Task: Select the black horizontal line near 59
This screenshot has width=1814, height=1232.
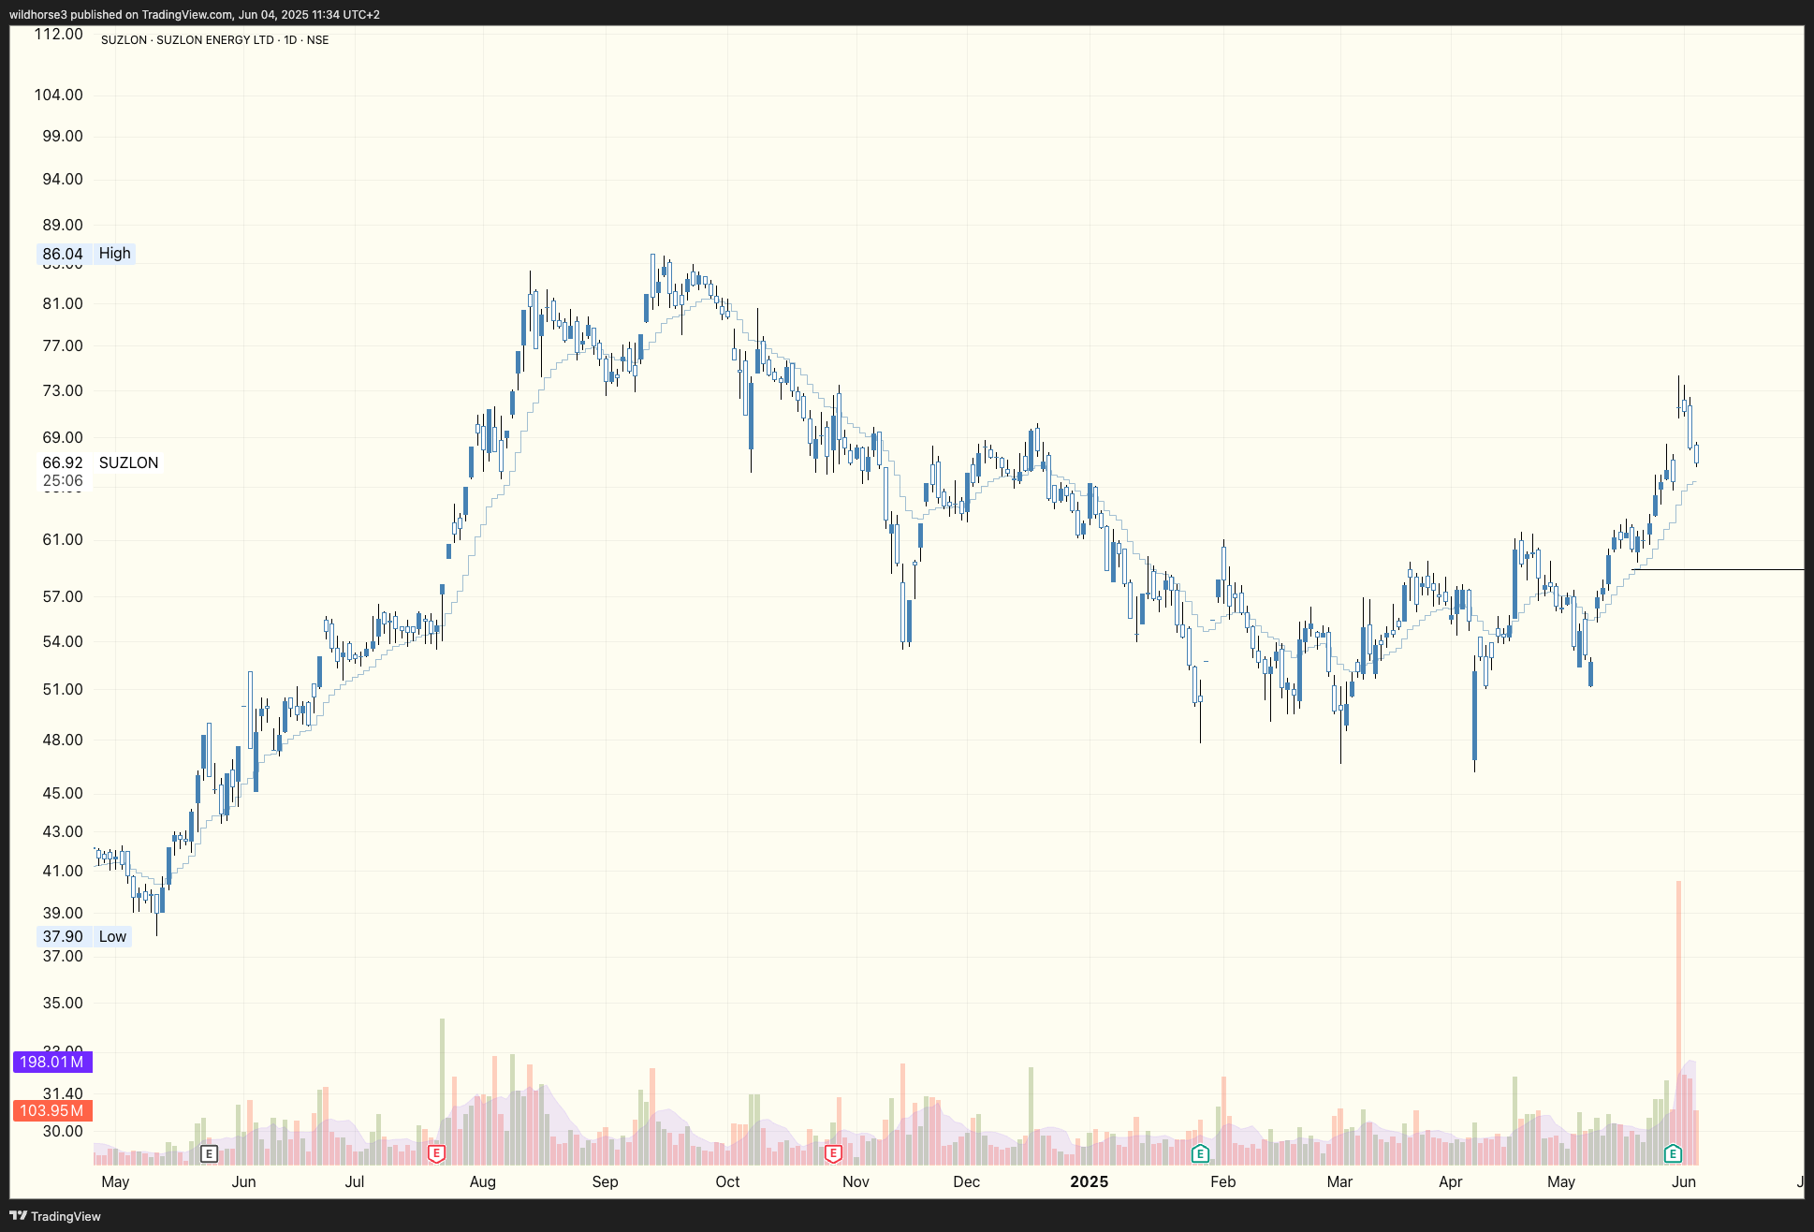Action: [x=1718, y=569]
